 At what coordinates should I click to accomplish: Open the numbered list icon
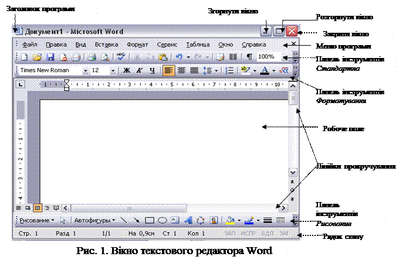[x=229, y=70]
